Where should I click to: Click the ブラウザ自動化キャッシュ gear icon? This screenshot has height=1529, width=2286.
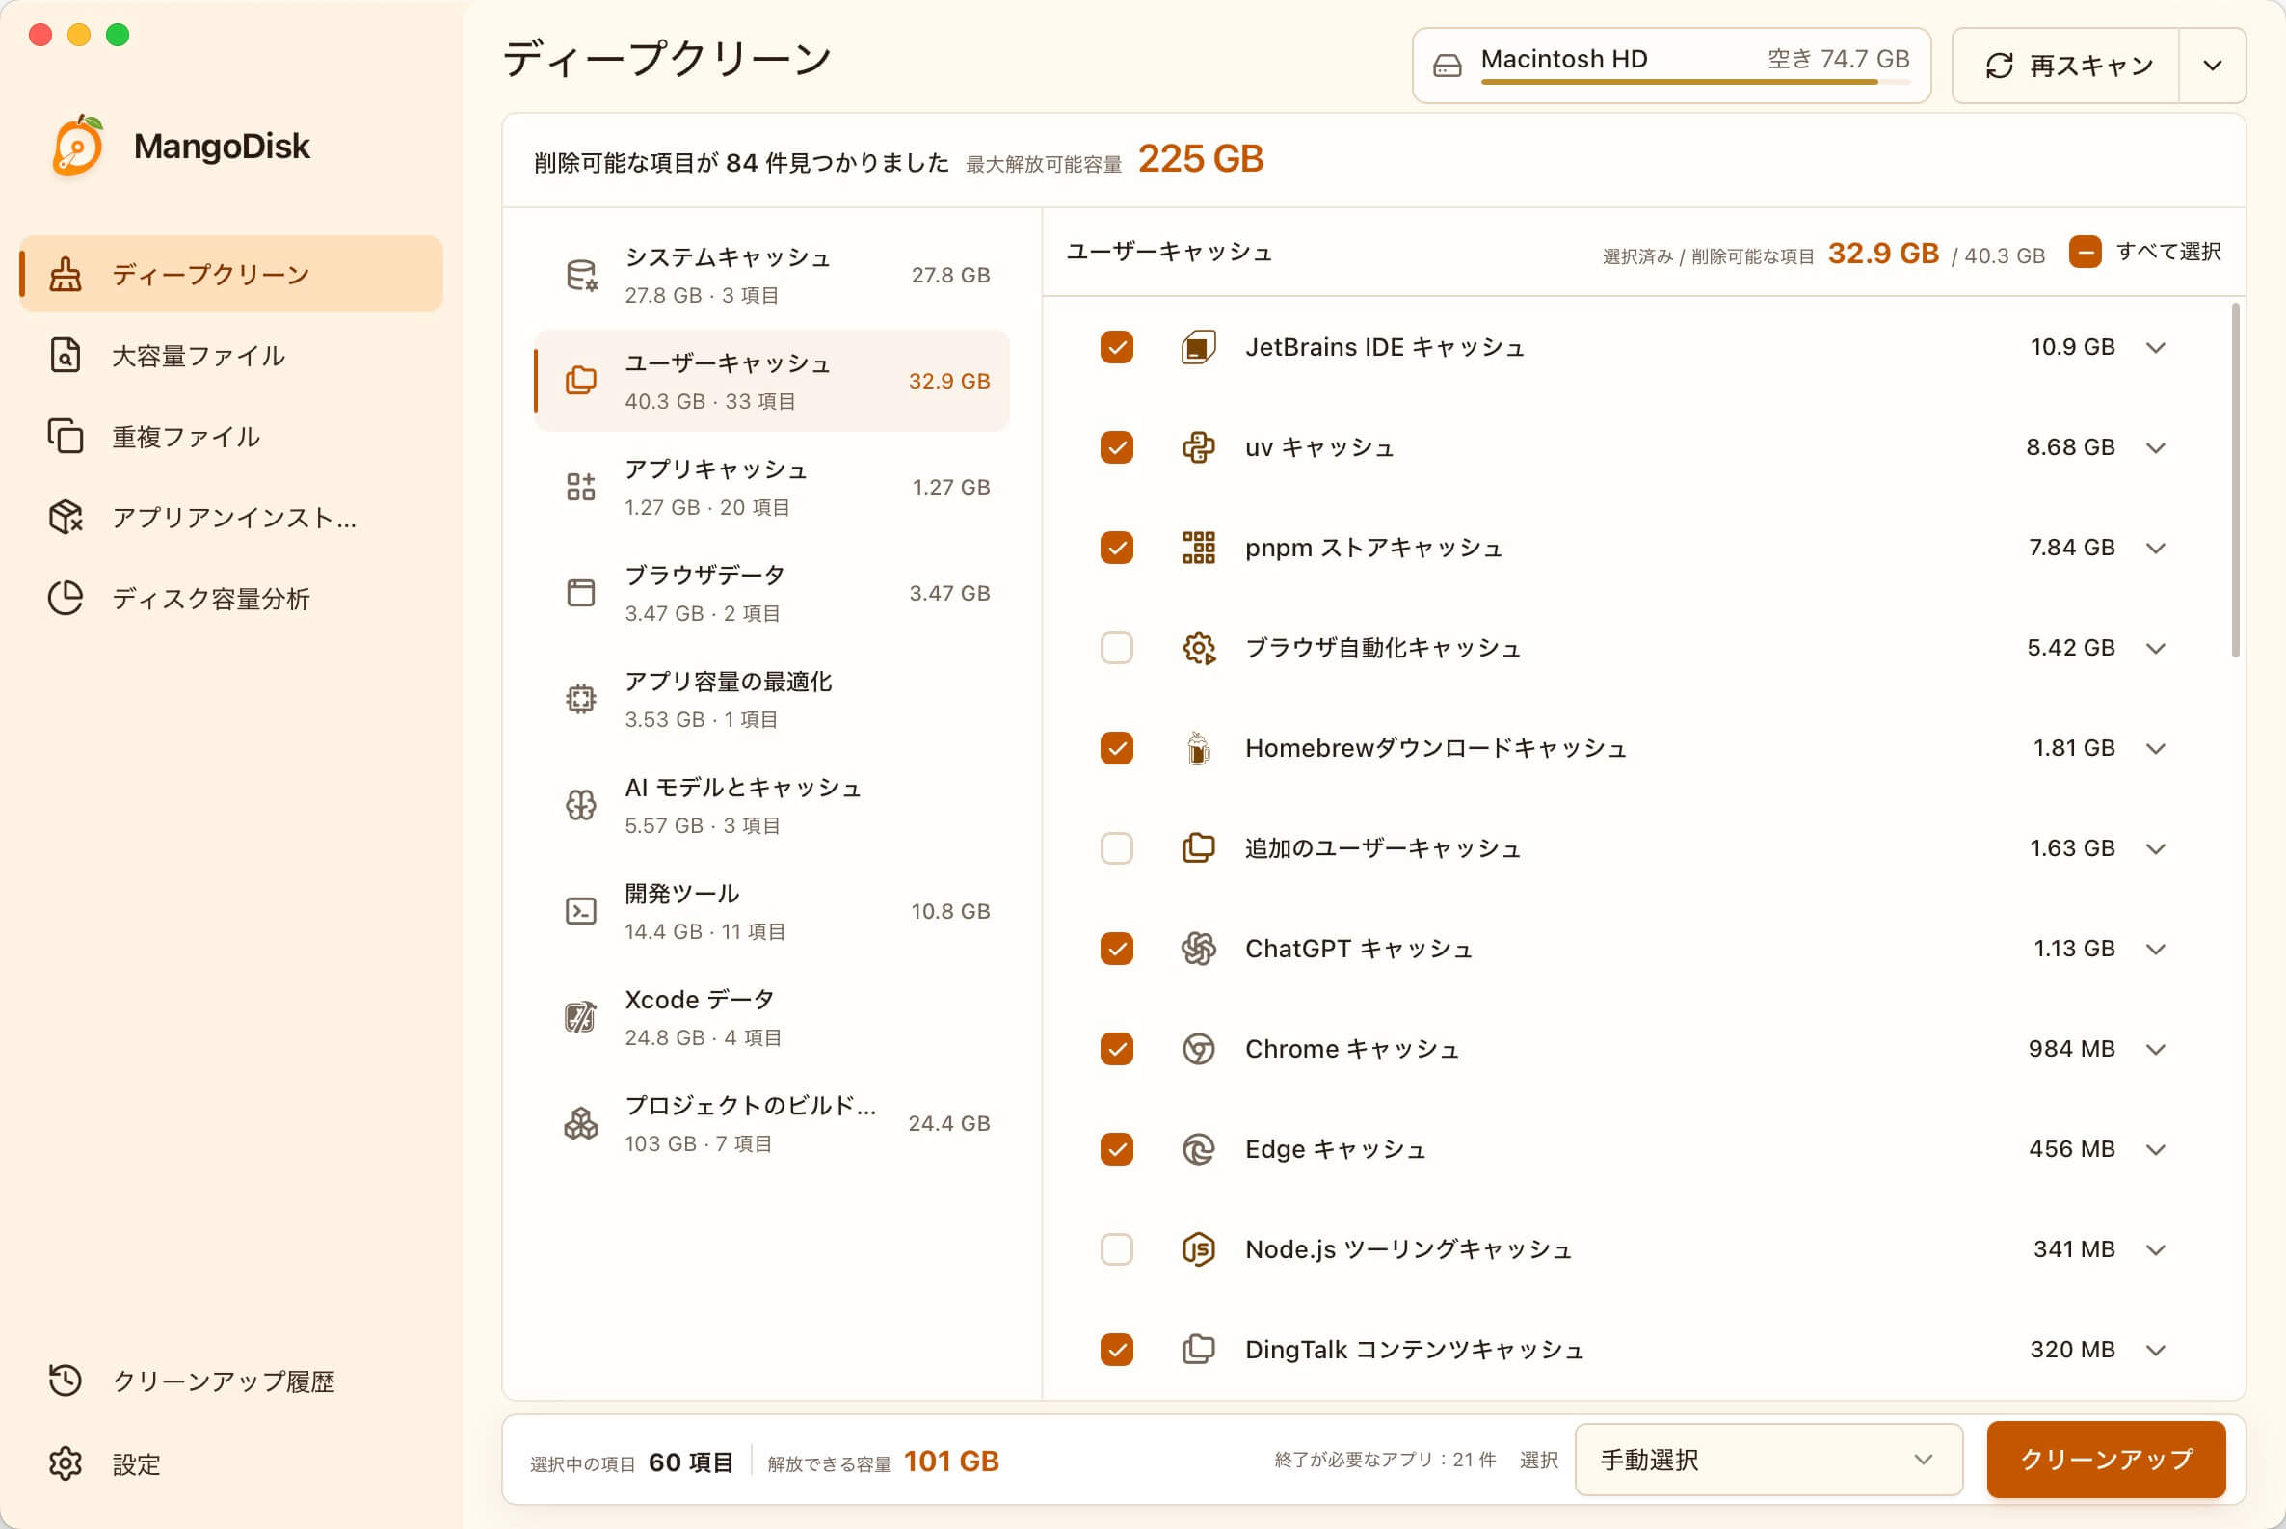(1198, 649)
